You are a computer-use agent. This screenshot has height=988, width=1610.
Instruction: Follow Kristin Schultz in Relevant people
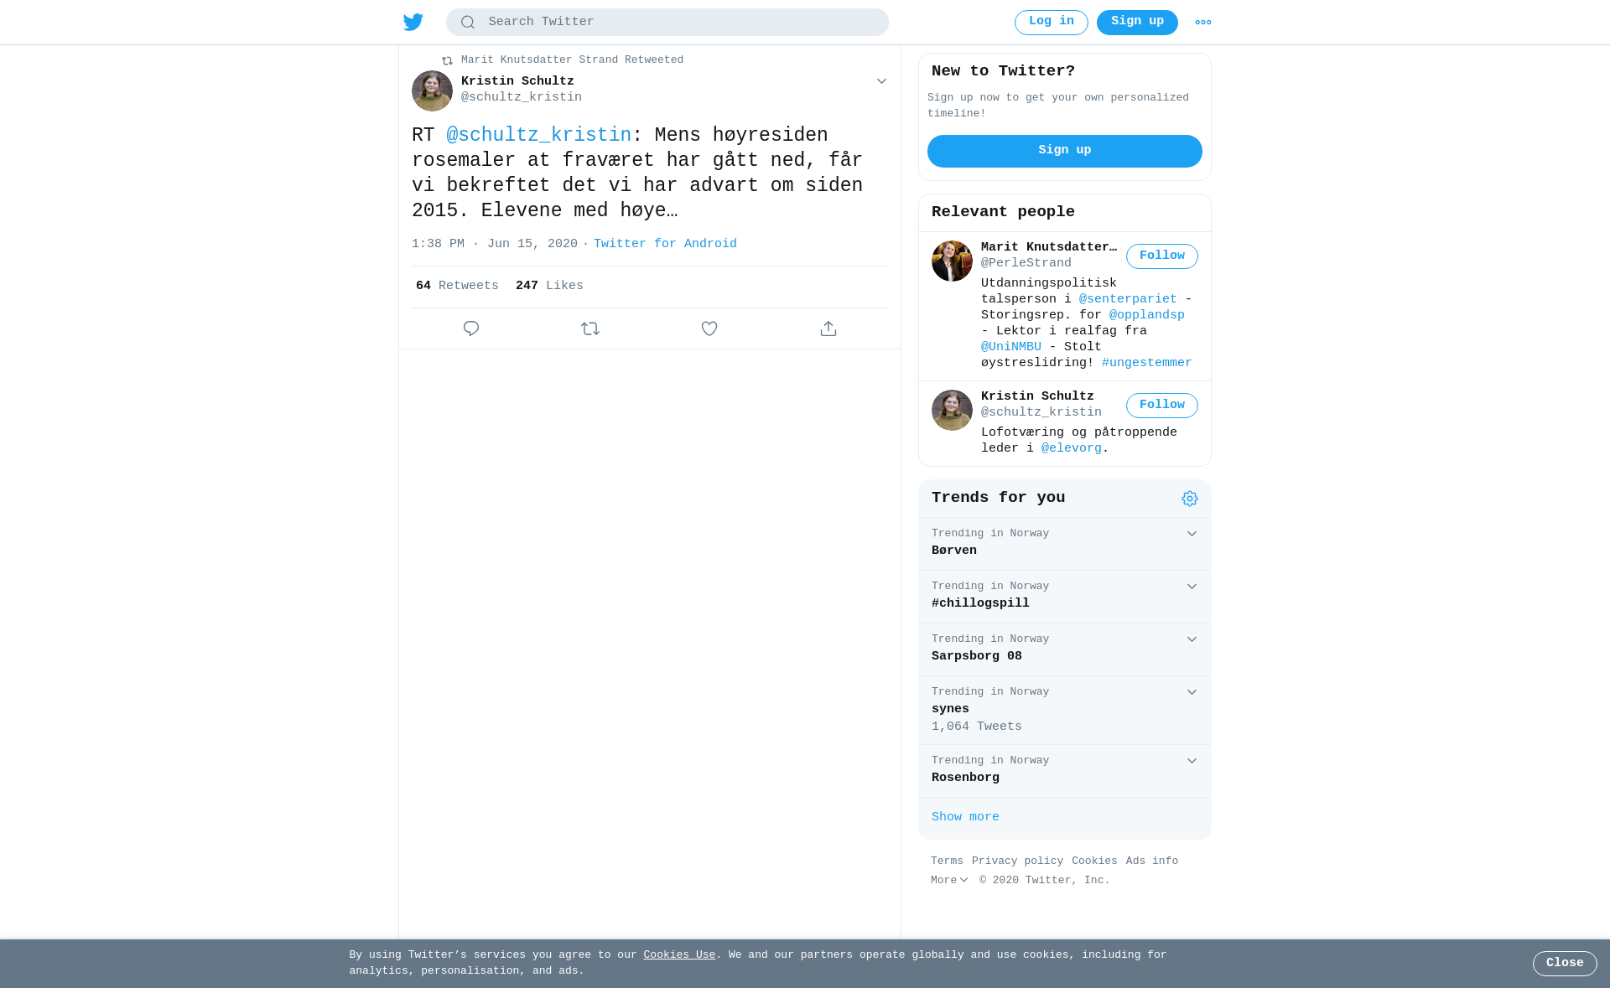(1162, 406)
